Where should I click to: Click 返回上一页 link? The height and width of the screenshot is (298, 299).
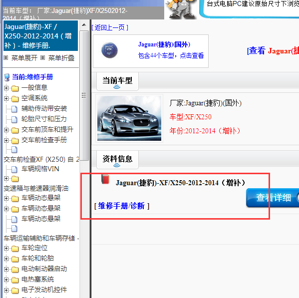(110, 27)
